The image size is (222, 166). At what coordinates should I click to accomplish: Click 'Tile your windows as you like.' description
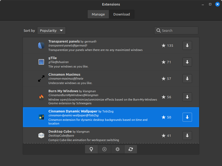coord(68,66)
